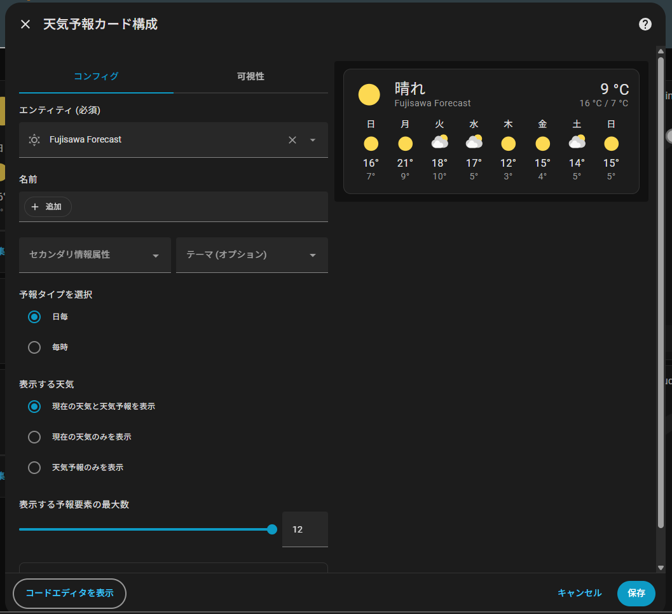Click the max forecast number field showing 12
The image size is (672, 614).
[x=305, y=529]
